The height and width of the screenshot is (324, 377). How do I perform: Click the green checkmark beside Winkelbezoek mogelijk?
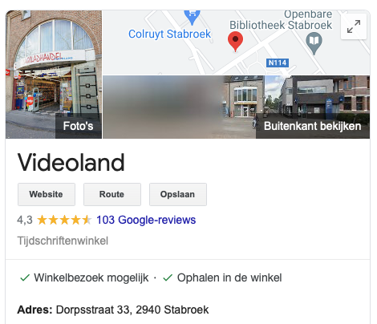tap(25, 277)
